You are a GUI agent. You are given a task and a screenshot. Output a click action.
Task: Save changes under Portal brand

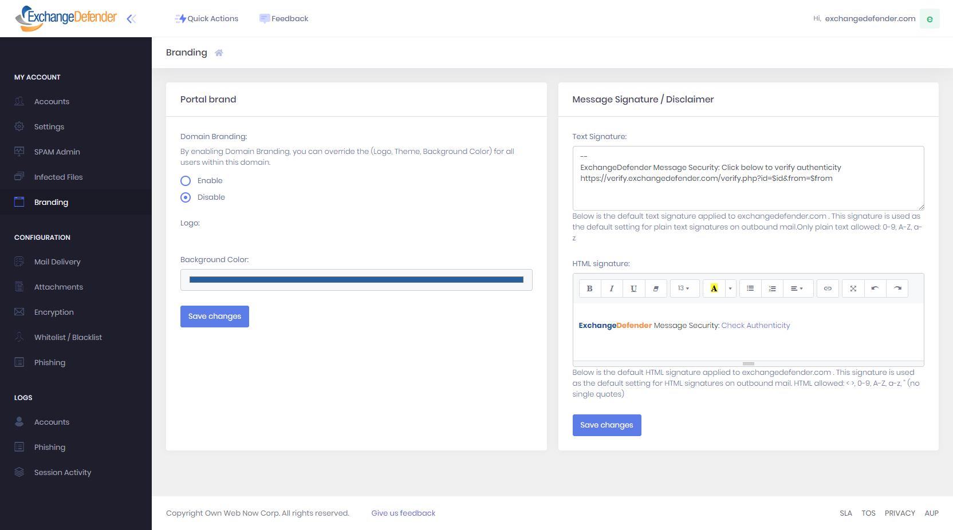[214, 316]
